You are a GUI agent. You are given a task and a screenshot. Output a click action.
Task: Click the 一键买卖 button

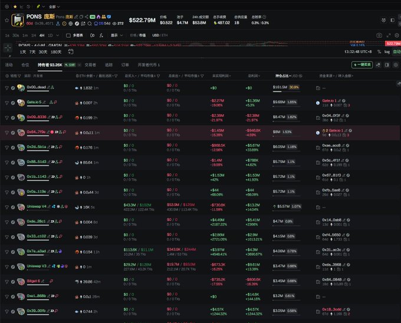(362, 65)
